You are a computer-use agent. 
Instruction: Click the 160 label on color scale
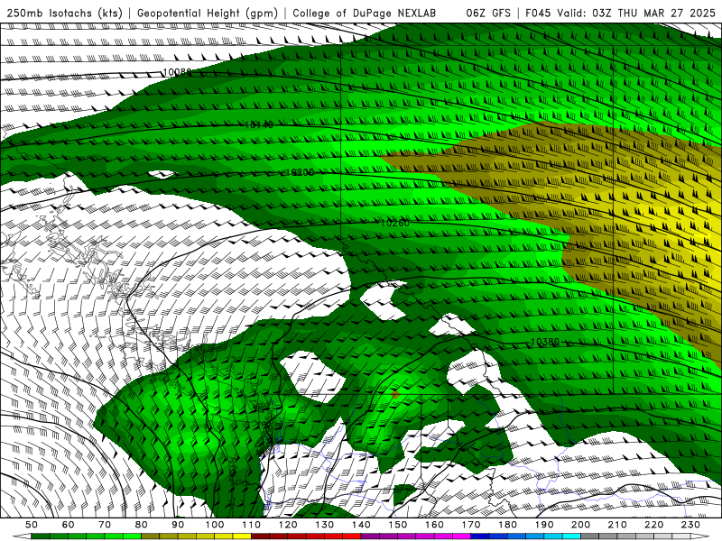[434, 525]
